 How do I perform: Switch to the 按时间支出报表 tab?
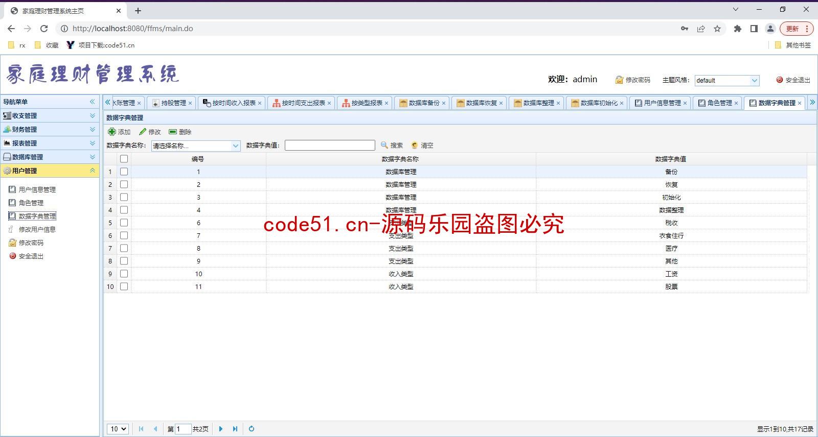tap(300, 103)
